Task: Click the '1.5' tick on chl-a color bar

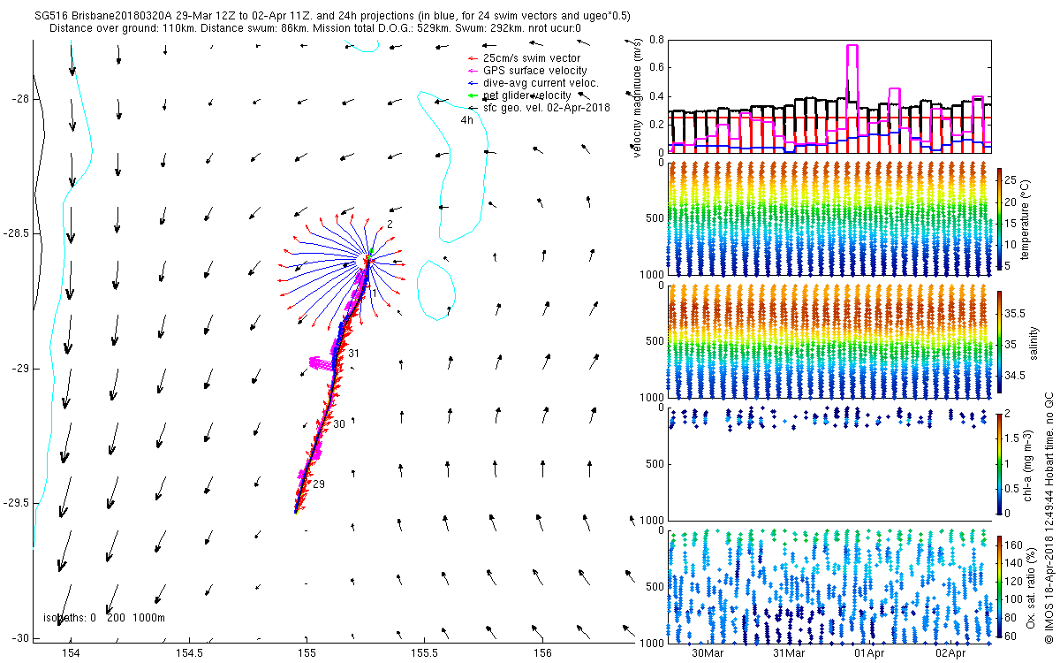Action: pos(1013,438)
